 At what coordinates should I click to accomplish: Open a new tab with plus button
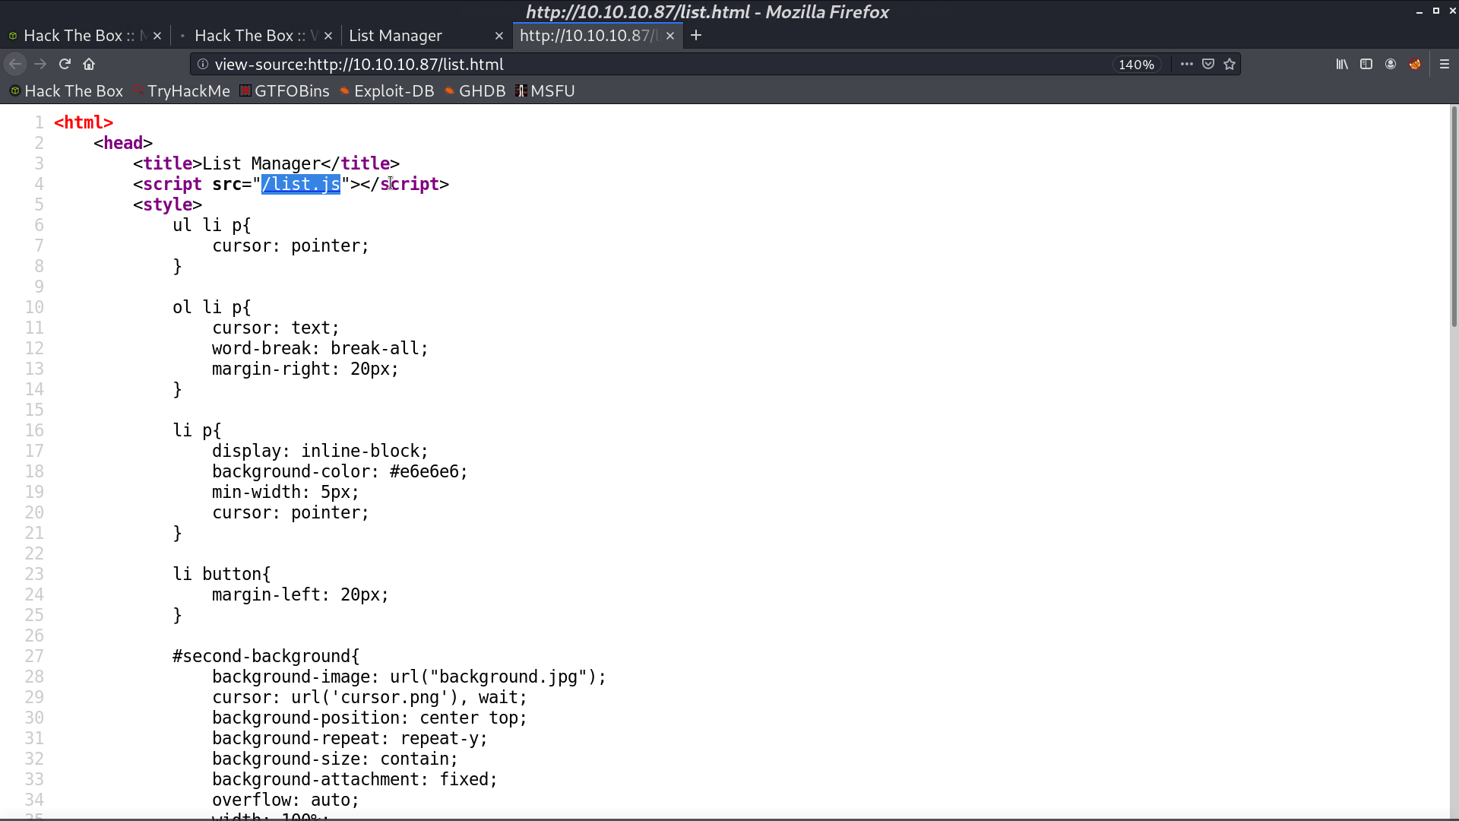coord(696,36)
